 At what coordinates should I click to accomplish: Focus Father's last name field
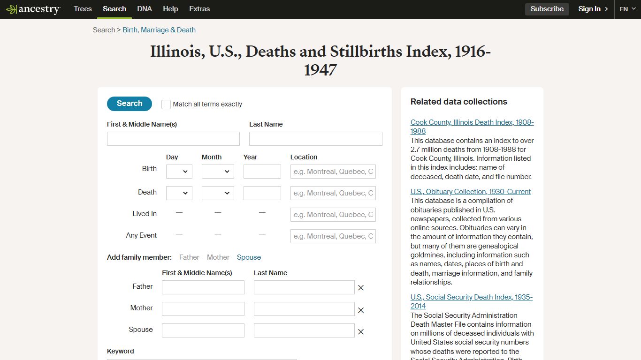tap(304, 287)
